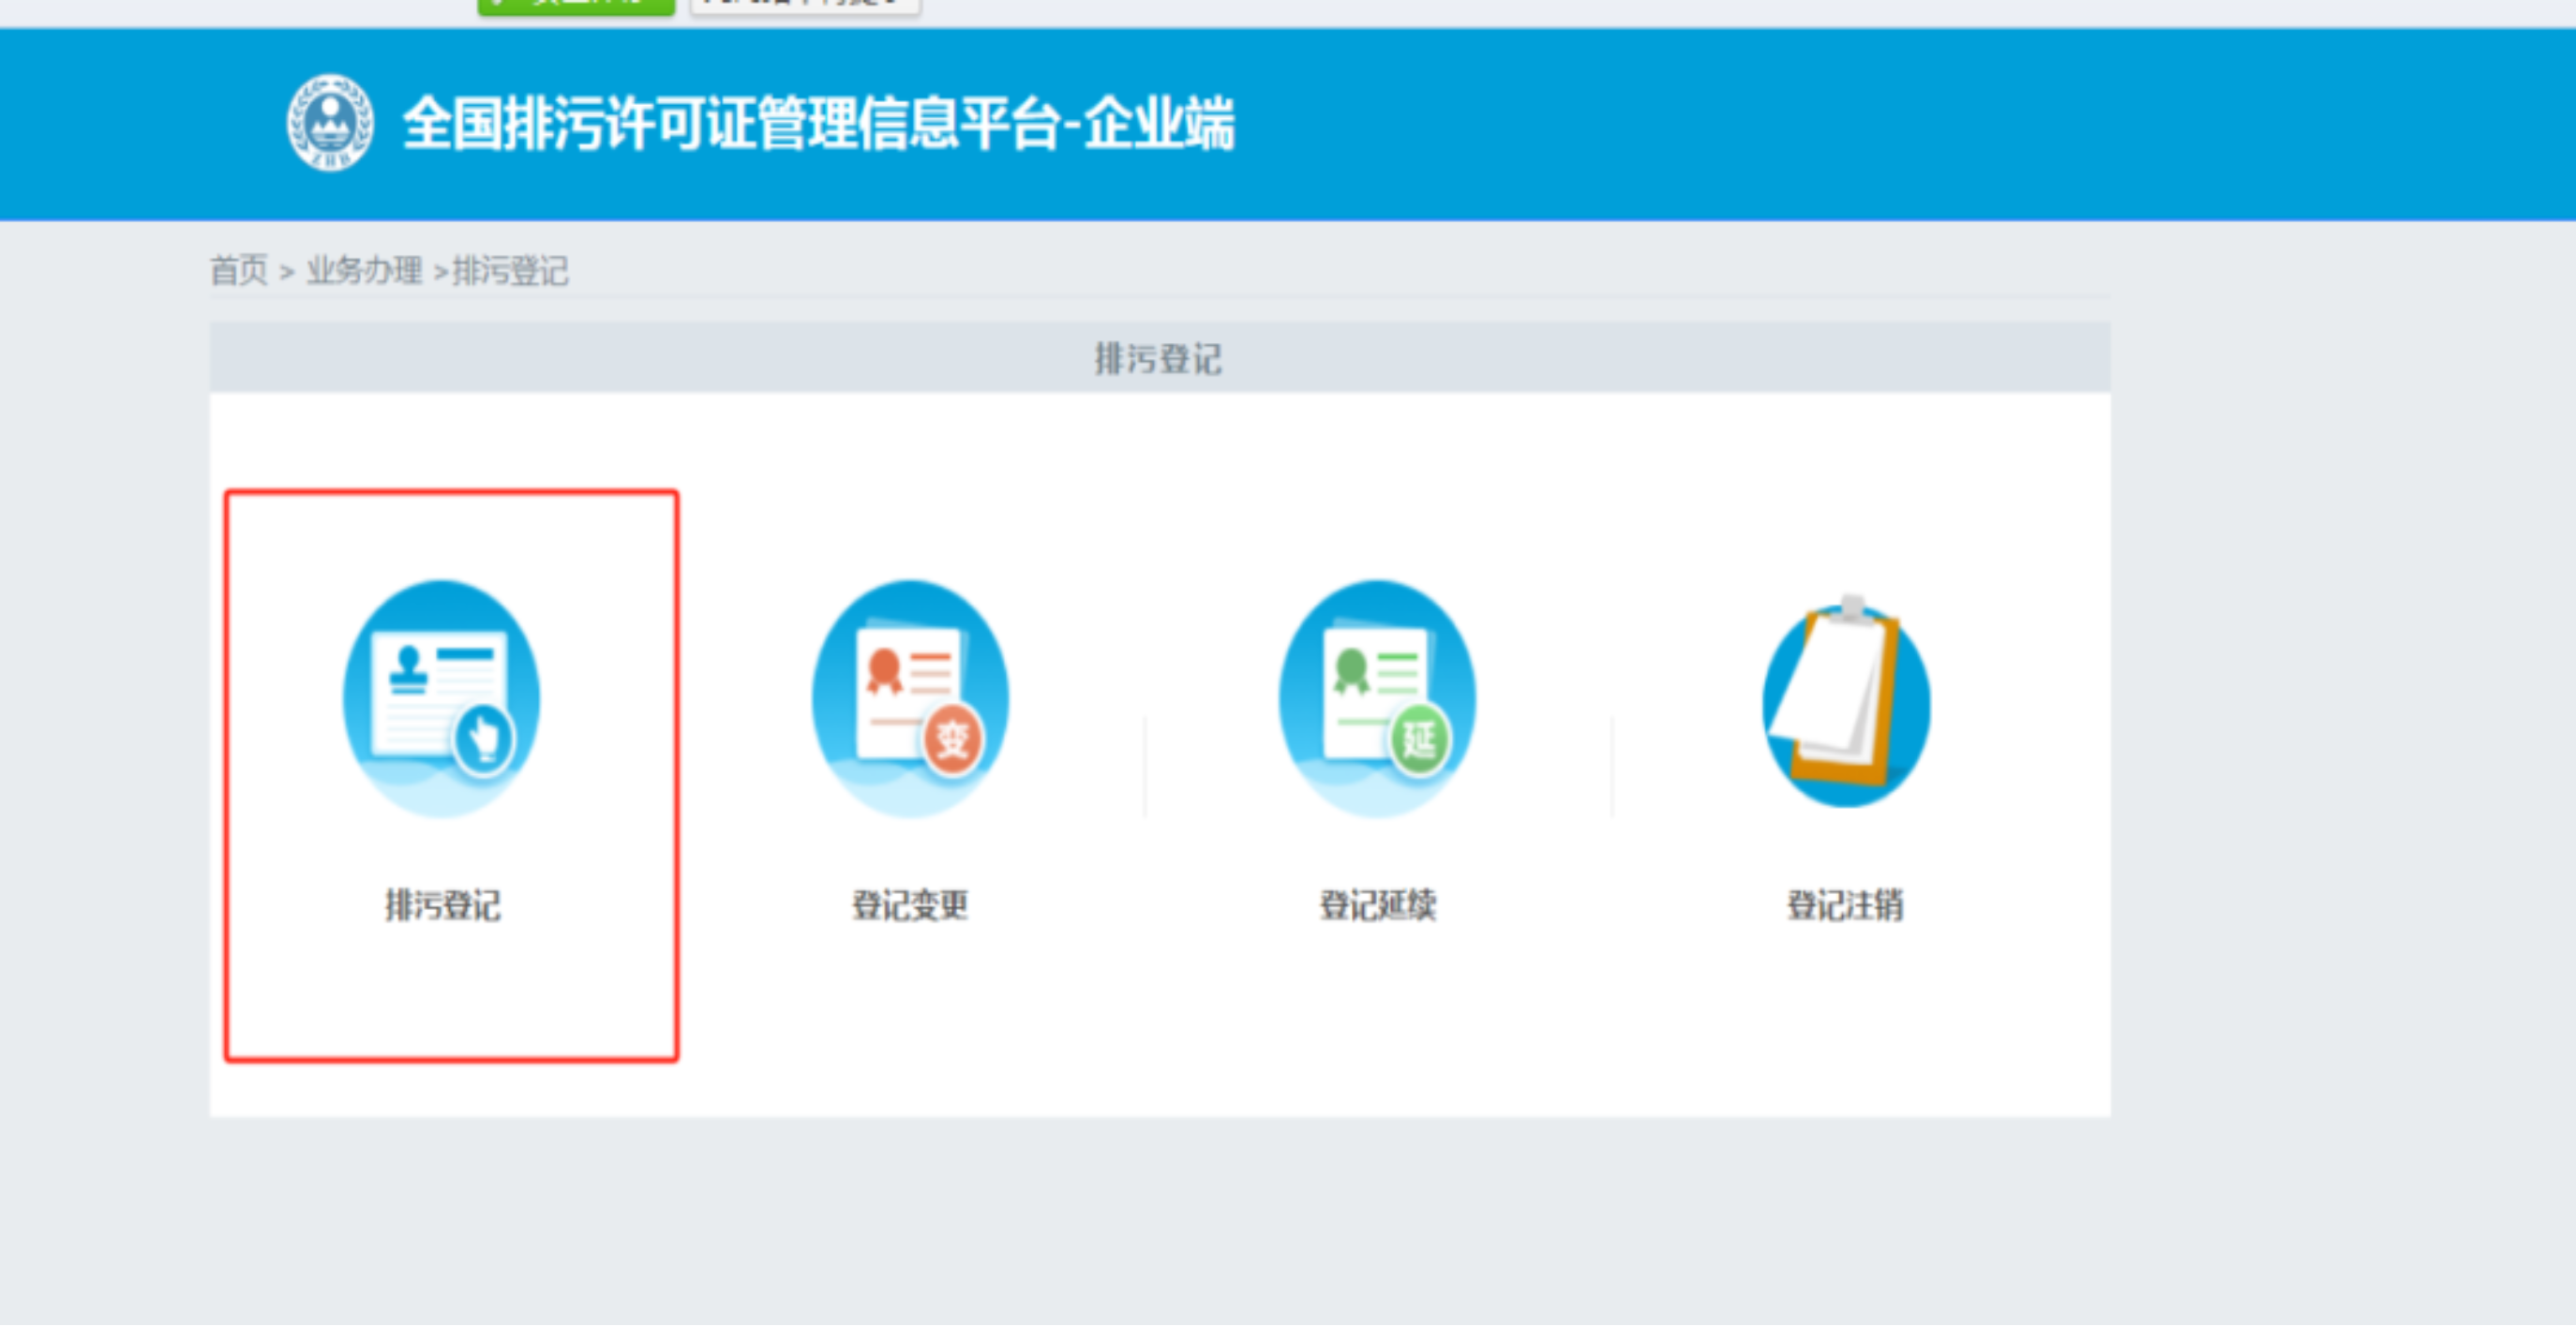Click the platform emblem logo in header
This screenshot has height=1326, width=2576.
tap(330, 122)
